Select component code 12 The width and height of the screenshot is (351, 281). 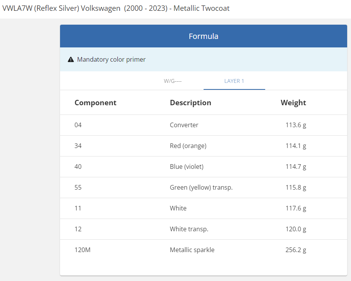[78, 229]
